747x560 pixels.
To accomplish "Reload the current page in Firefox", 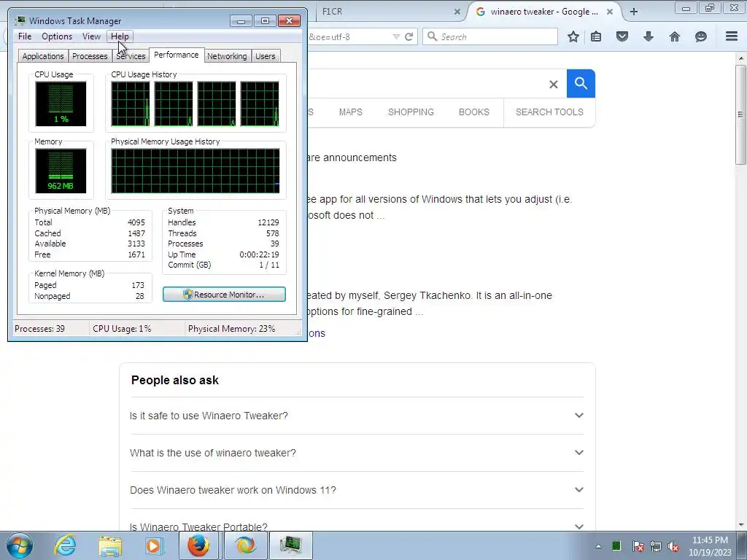I will (409, 36).
